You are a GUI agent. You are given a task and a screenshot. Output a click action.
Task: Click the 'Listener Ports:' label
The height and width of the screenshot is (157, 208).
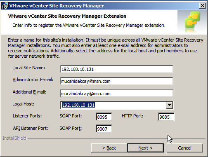27,116
